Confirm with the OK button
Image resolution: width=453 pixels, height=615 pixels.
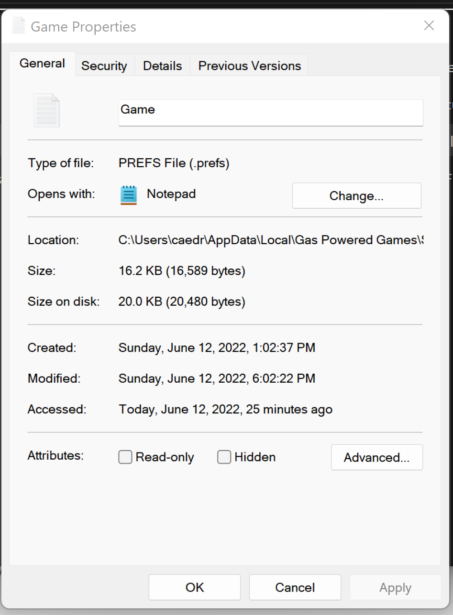click(195, 587)
